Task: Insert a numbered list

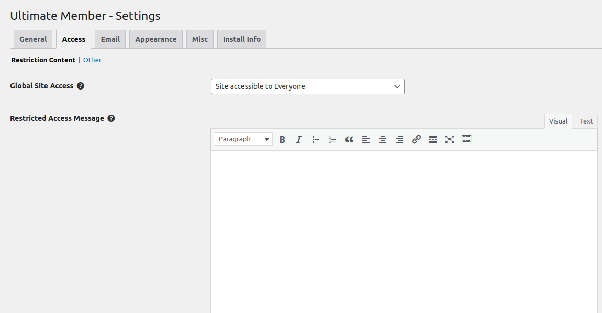Action: [x=332, y=139]
